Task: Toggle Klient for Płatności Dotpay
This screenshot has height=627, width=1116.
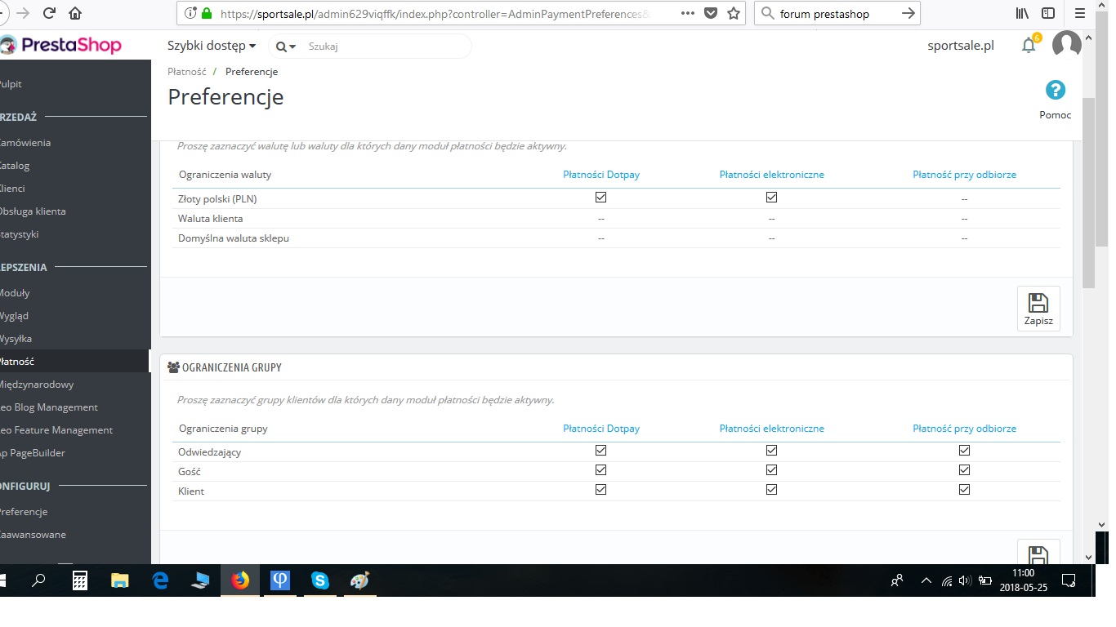Action: [x=601, y=490]
